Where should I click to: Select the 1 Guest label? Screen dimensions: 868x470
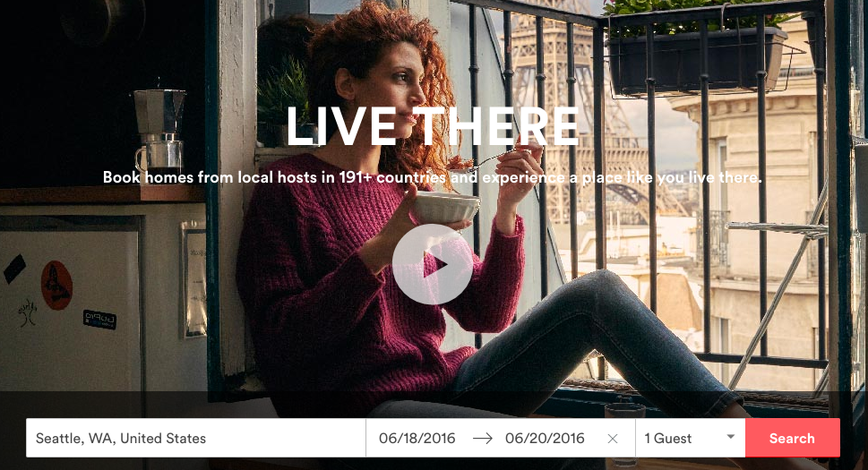pos(667,439)
